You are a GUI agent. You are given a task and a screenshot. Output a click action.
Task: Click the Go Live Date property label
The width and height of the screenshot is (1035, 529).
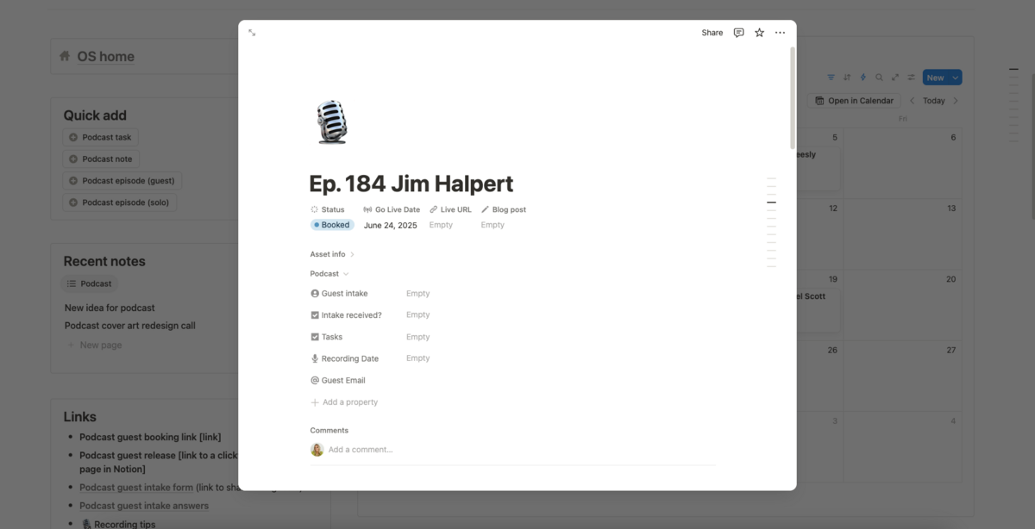(x=392, y=209)
